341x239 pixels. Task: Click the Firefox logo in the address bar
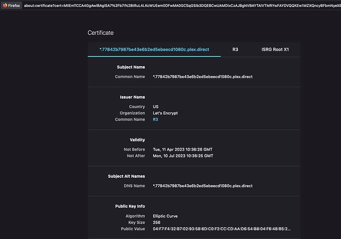[x=4, y=5]
